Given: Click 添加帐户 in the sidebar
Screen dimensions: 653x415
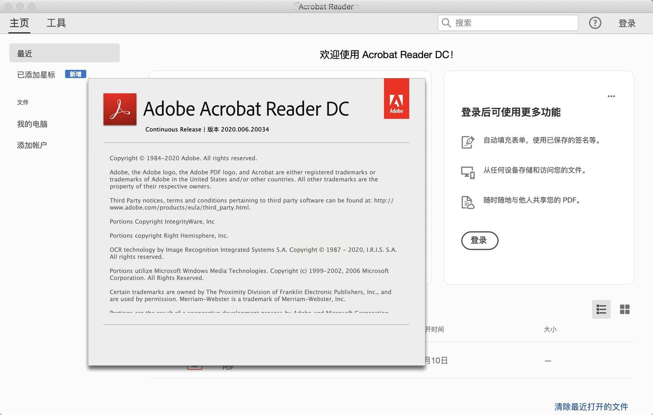Looking at the screenshot, I should [32, 145].
